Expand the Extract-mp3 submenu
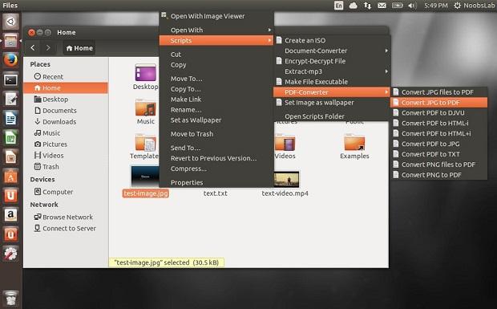The width and height of the screenshot is (497, 309). click(x=332, y=71)
